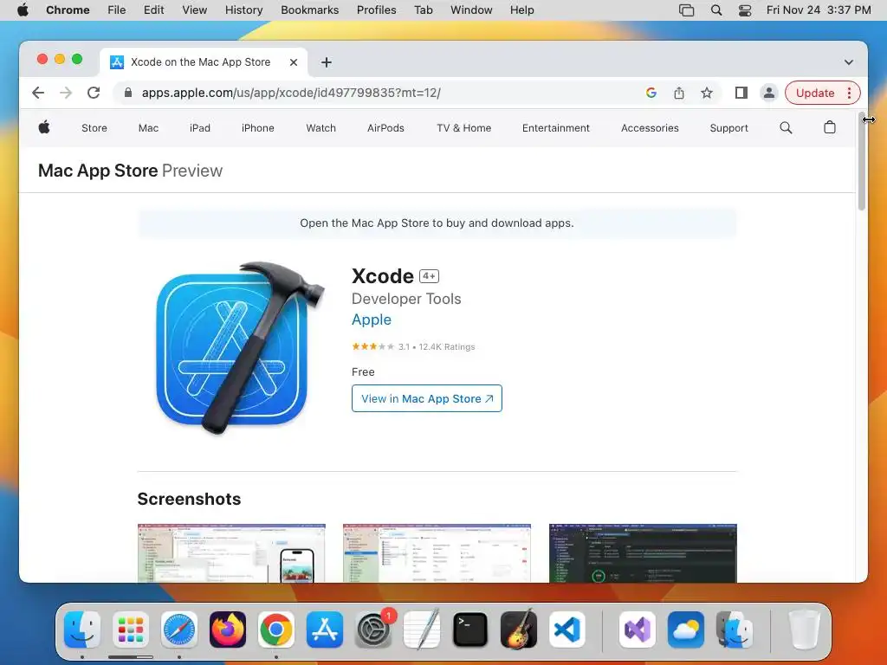Click the apple.com search magnifier icon
Image resolution: width=887 pixels, height=665 pixels.
click(x=786, y=128)
